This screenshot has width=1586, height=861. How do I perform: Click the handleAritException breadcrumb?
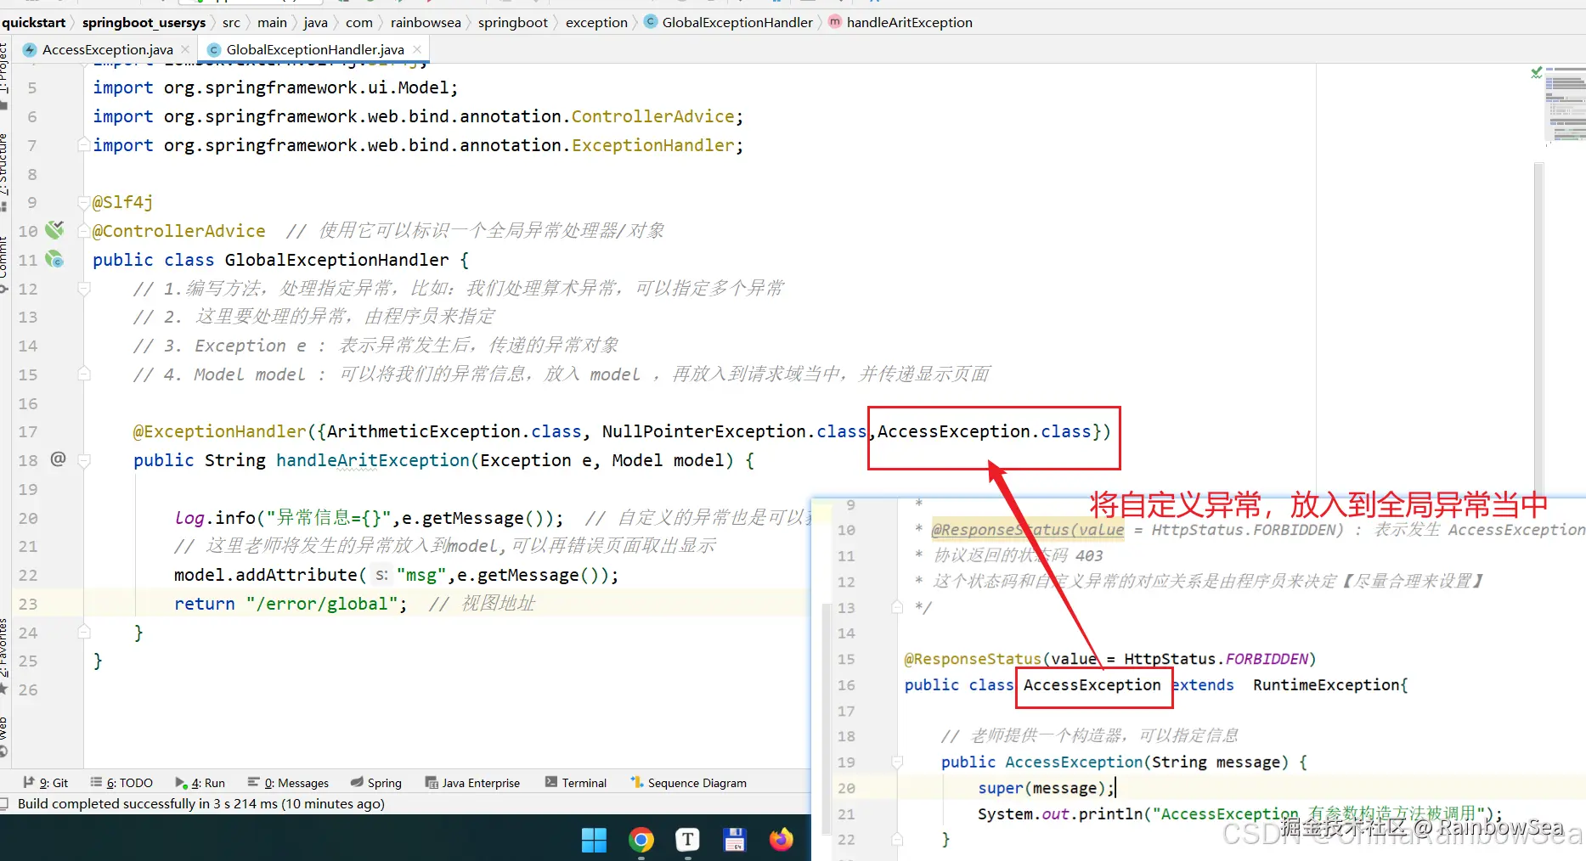click(x=909, y=22)
